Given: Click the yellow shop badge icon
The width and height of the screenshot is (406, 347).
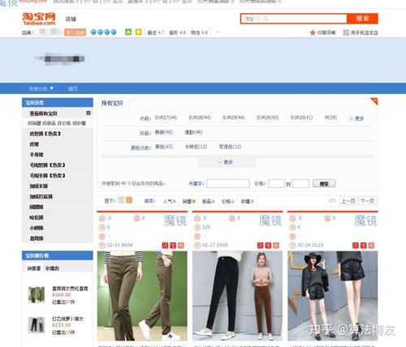Looking at the screenshot, I should point(138,32).
